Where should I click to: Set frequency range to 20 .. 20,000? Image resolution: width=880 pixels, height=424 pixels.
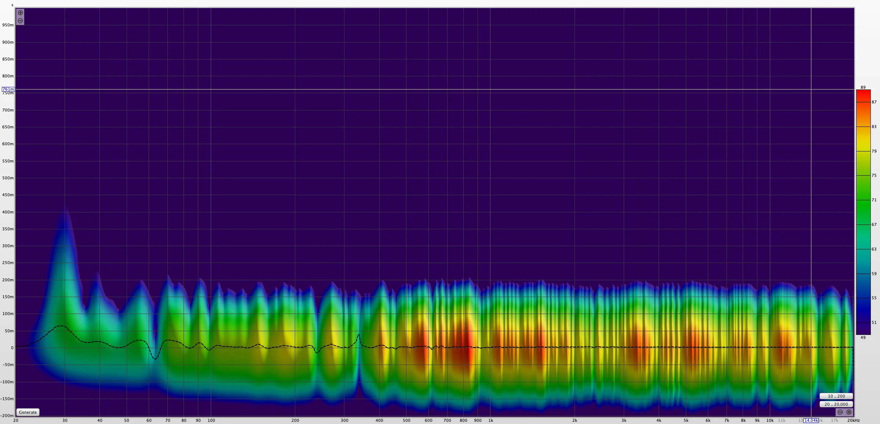coord(836,404)
